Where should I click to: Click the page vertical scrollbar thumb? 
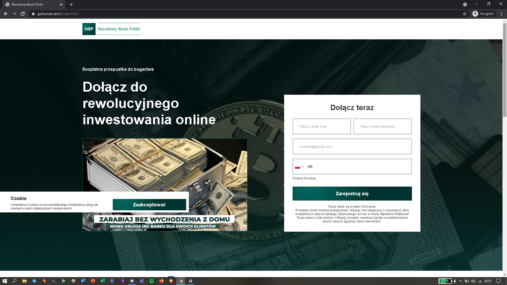(505, 70)
